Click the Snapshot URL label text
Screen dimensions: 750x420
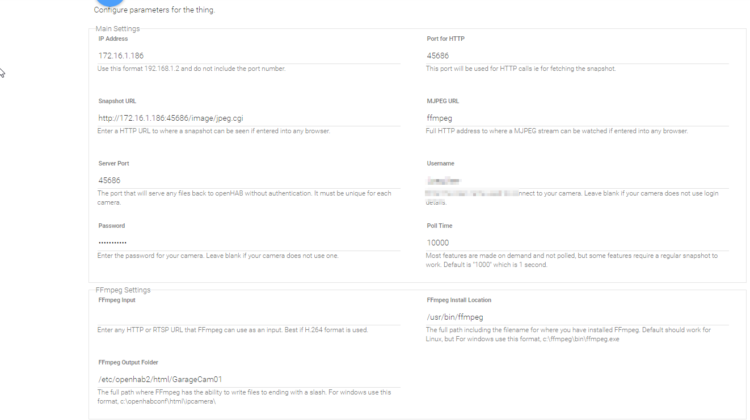pos(117,101)
